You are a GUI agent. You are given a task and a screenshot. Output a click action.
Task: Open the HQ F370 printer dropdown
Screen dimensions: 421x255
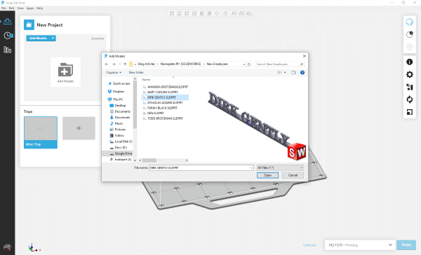pos(360,245)
